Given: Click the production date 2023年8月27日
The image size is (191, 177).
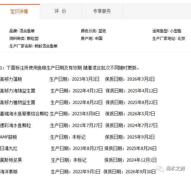Looking at the screenshot, I should pyautogui.click(x=88, y=148).
